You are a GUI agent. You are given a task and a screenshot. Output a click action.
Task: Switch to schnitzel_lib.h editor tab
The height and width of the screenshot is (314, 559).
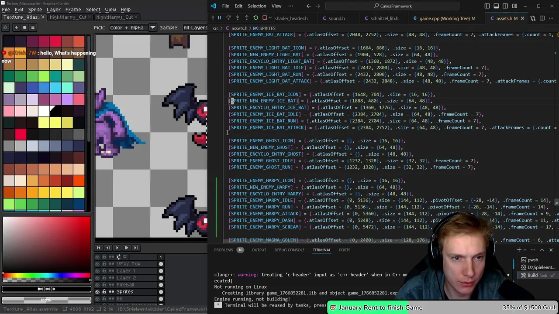point(384,18)
